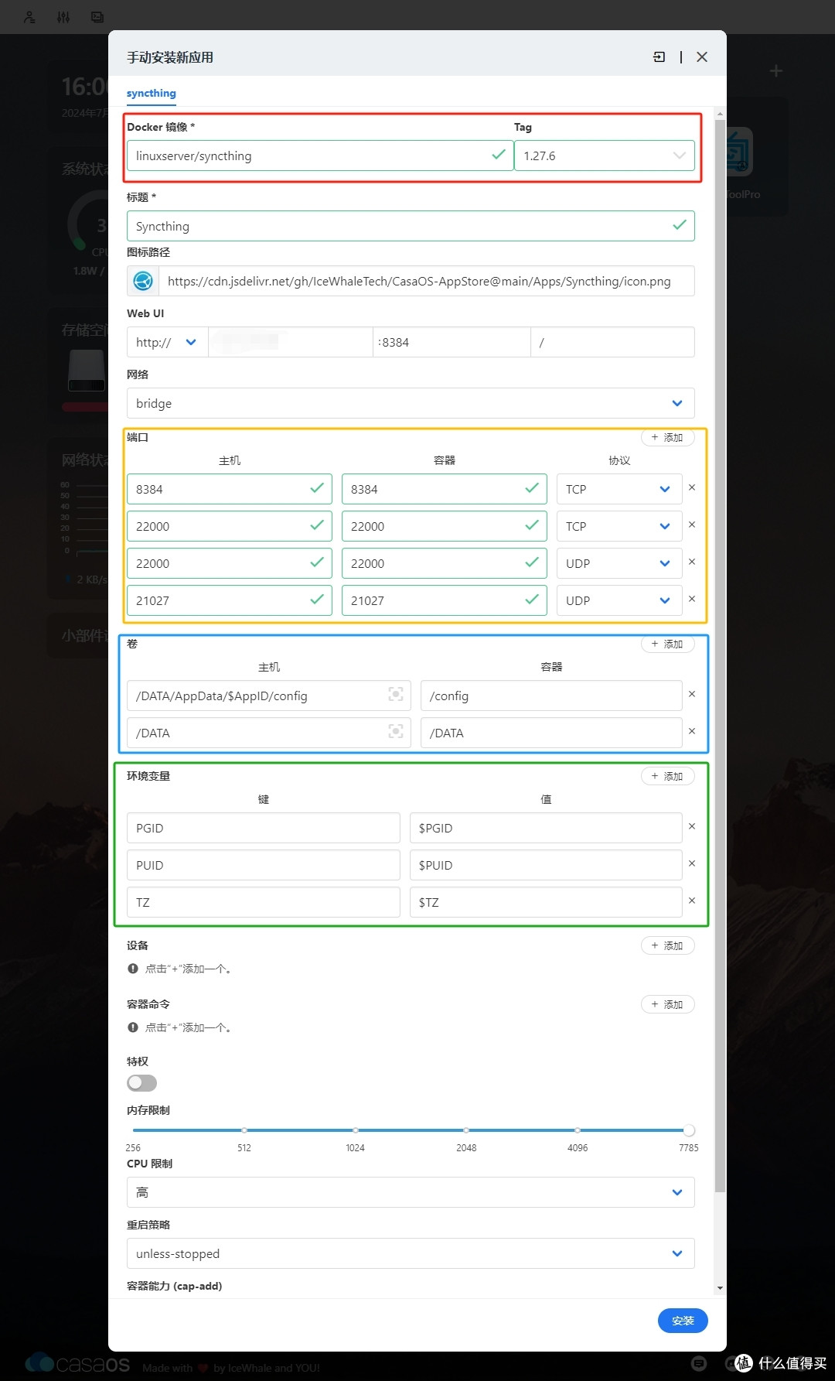Screen dimensions: 835x1381
Task: Add a new environment variable
Action: (x=667, y=776)
